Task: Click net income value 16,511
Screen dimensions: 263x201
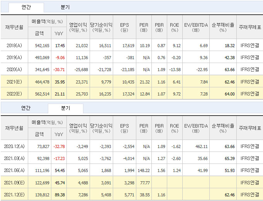Action: (x=105, y=46)
